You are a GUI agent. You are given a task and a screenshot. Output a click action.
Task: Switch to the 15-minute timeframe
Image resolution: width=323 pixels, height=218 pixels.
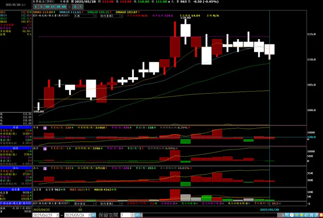tap(53, 7)
